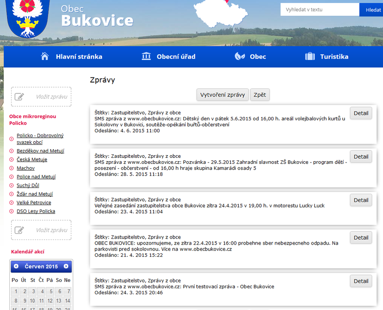Screen dimensions: 383x310
Task: Open Suchý Důl link
Action: [28, 185]
